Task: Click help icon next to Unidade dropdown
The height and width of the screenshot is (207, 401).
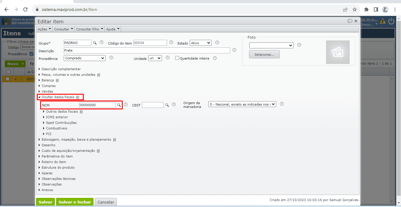Action: tap(167, 58)
